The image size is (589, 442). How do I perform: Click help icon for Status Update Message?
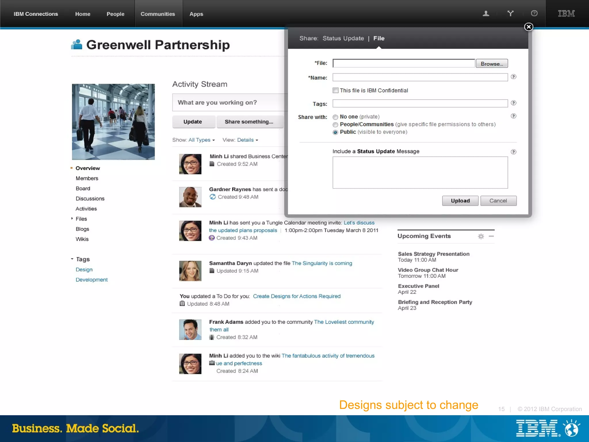click(x=513, y=152)
